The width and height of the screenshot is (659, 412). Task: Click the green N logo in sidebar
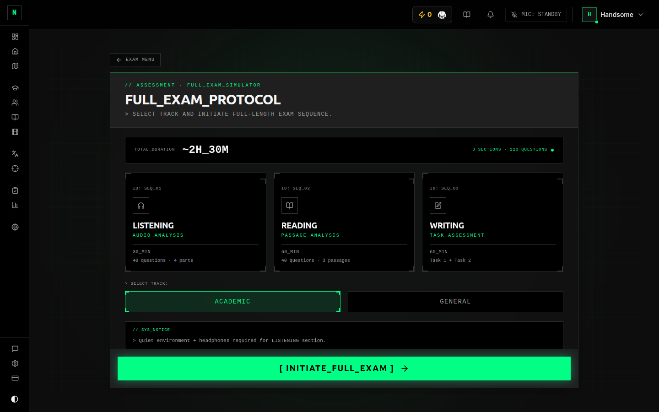(14, 13)
